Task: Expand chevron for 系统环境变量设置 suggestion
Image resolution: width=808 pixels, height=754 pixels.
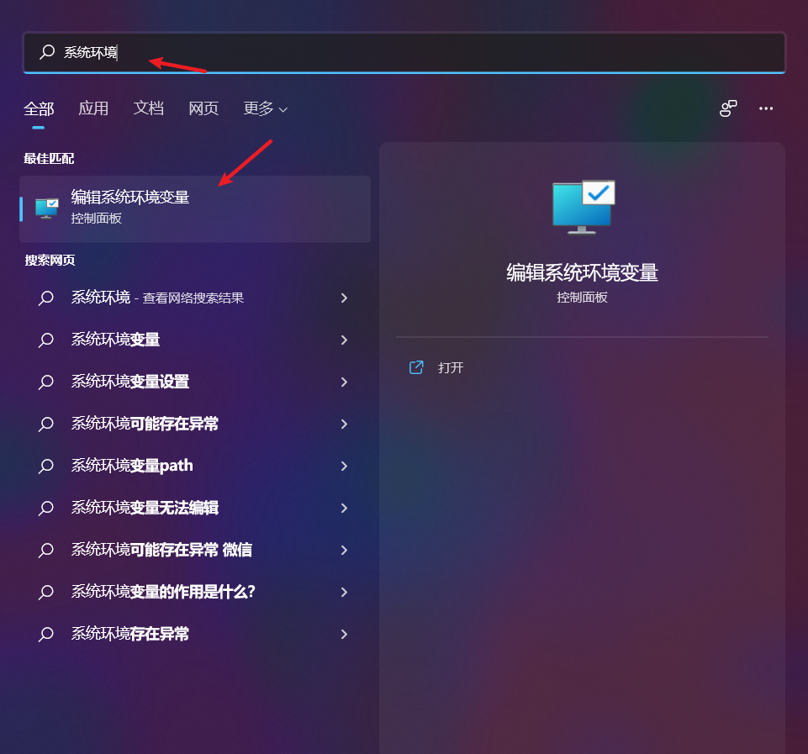Action: pyautogui.click(x=344, y=382)
